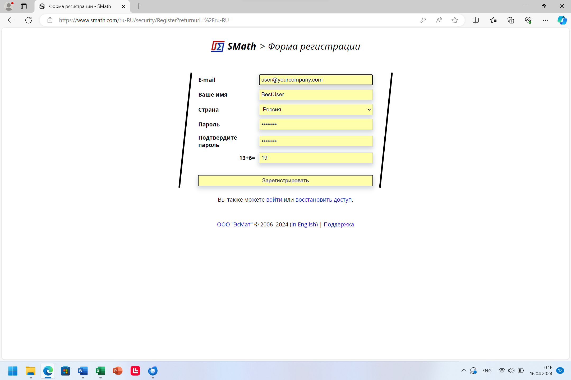Open Browser essentials heart icon
Screen dimensions: 571x380
(x=528, y=20)
